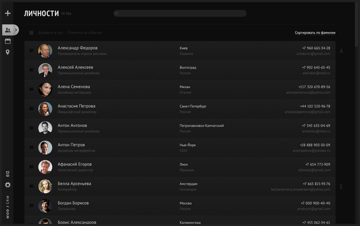360x226 pixels.
Task: Click 'Отметить на событии' action
Action: 85,33
